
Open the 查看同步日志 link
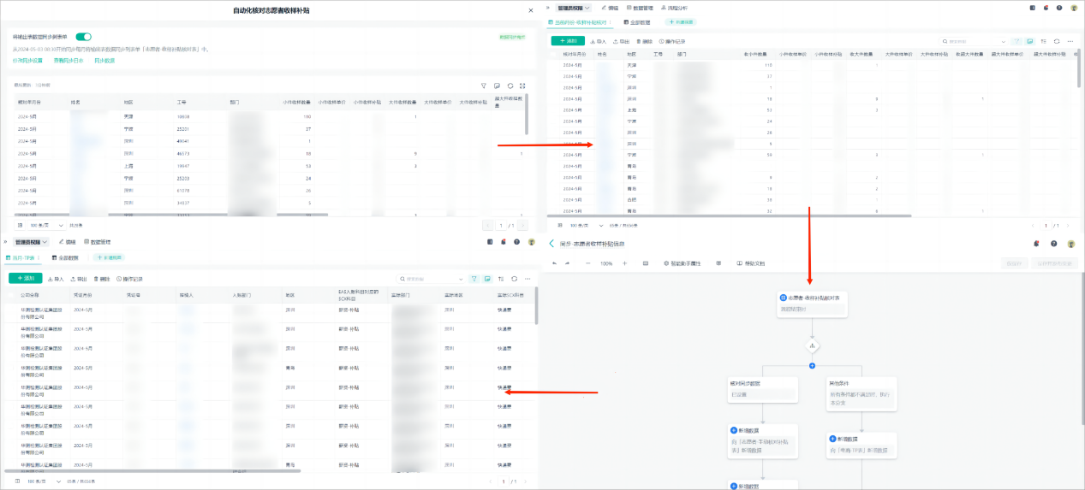69,61
